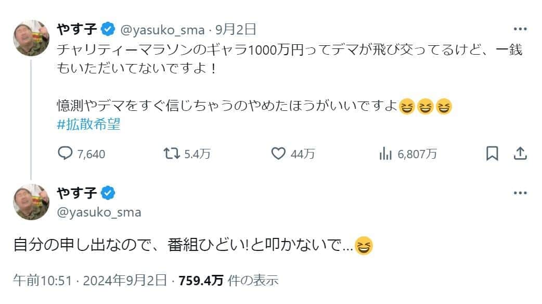Open the @yasuko_sma handle on the first tweet

164,30
